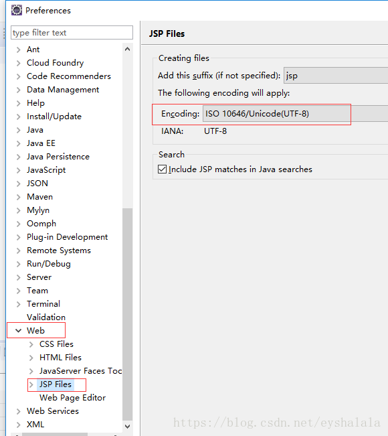This screenshot has width=388, height=436.
Task: Expand the JavaScript node arrow
Action: [x=18, y=170]
